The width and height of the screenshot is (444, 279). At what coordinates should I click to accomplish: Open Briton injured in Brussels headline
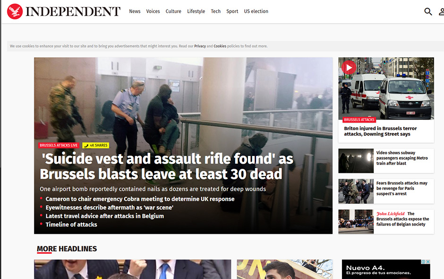[x=380, y=131]
